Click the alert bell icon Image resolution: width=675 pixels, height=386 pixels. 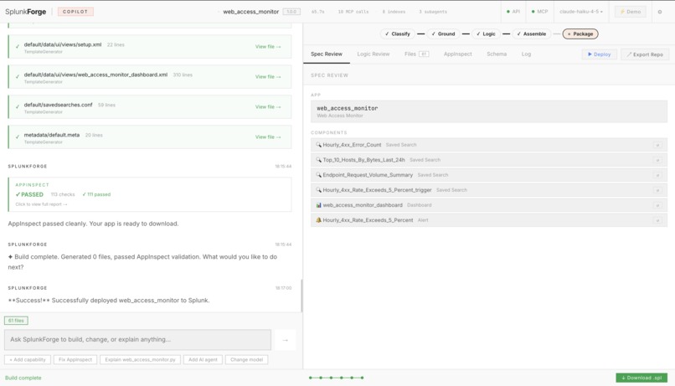coord(318,220)
